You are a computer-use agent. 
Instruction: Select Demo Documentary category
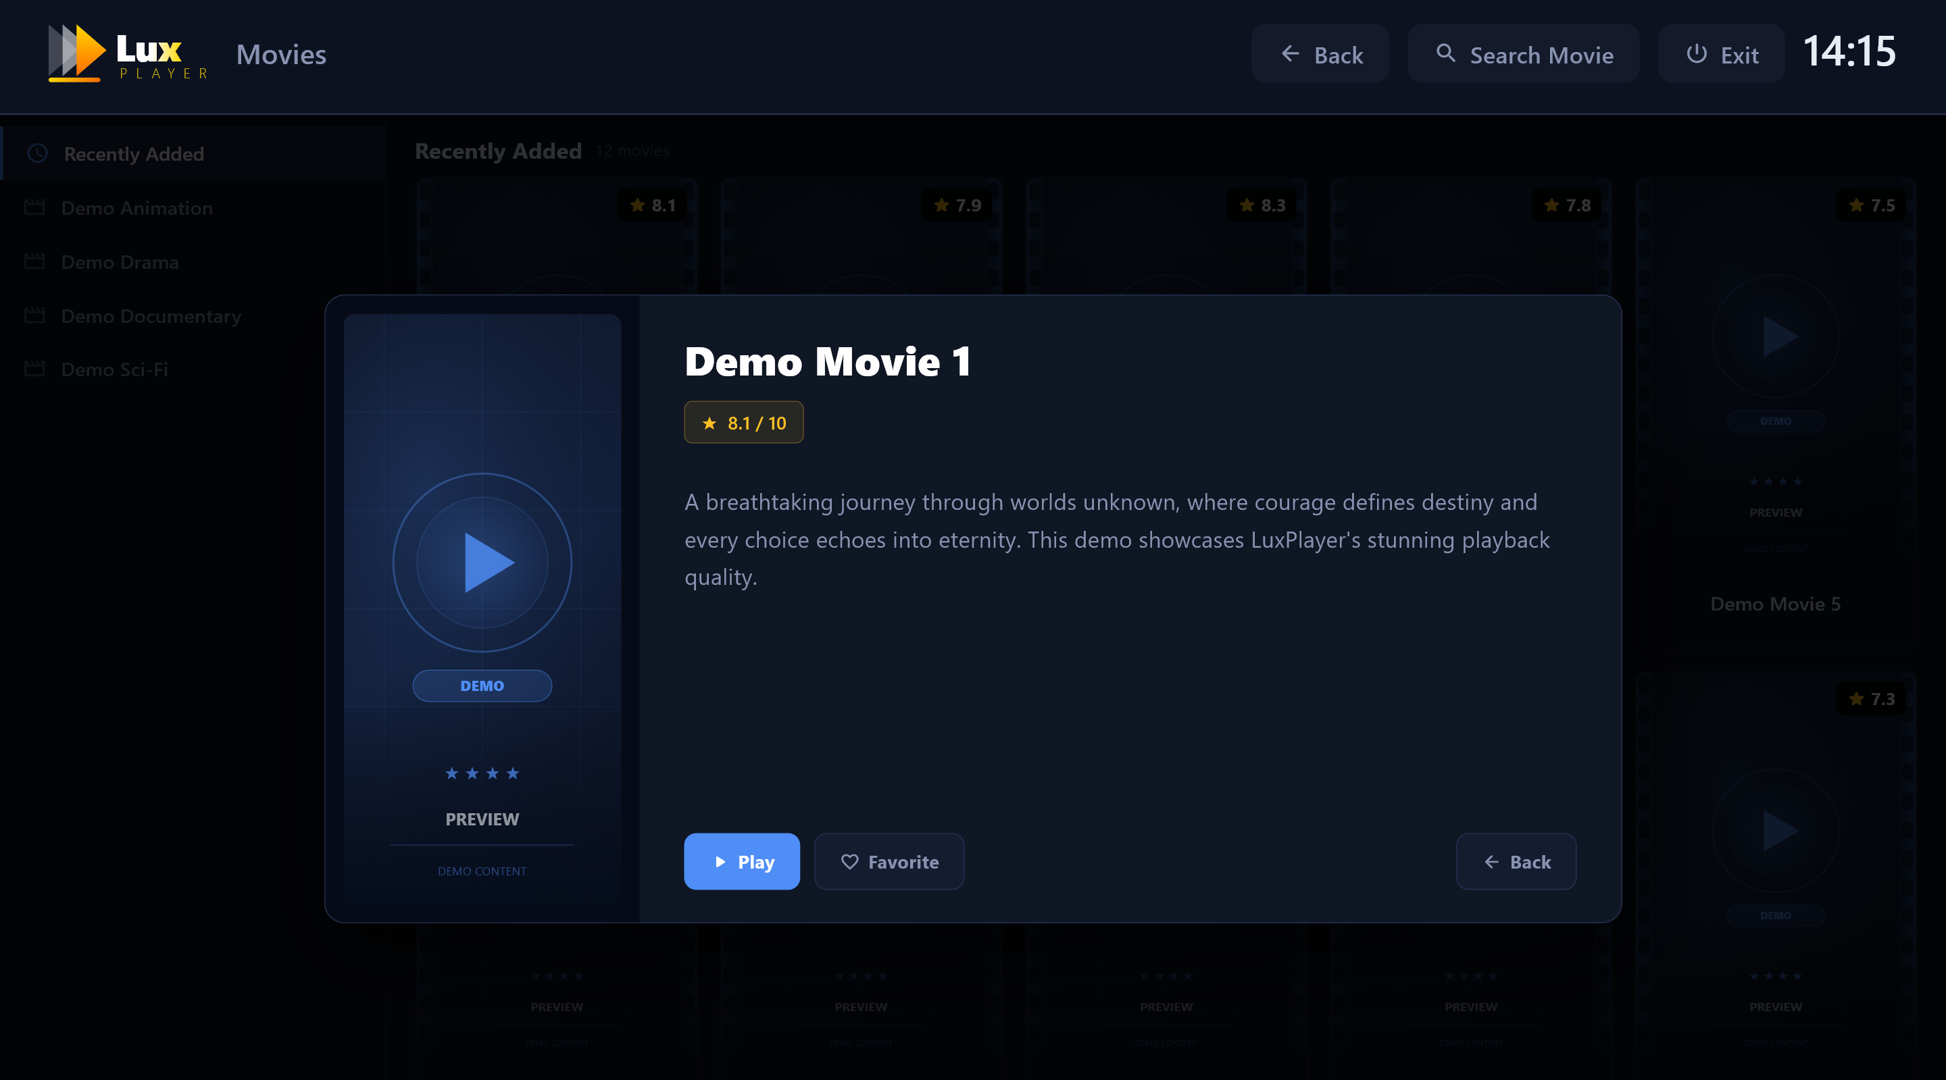[193, 315]
